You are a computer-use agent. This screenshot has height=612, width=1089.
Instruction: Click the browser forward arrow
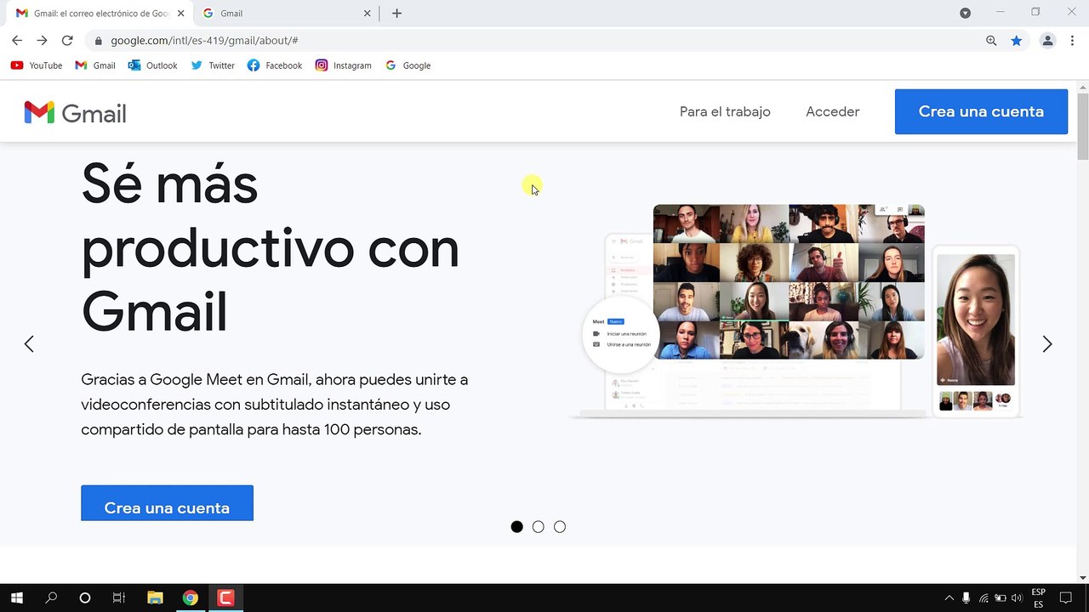(x=42, y=40)
